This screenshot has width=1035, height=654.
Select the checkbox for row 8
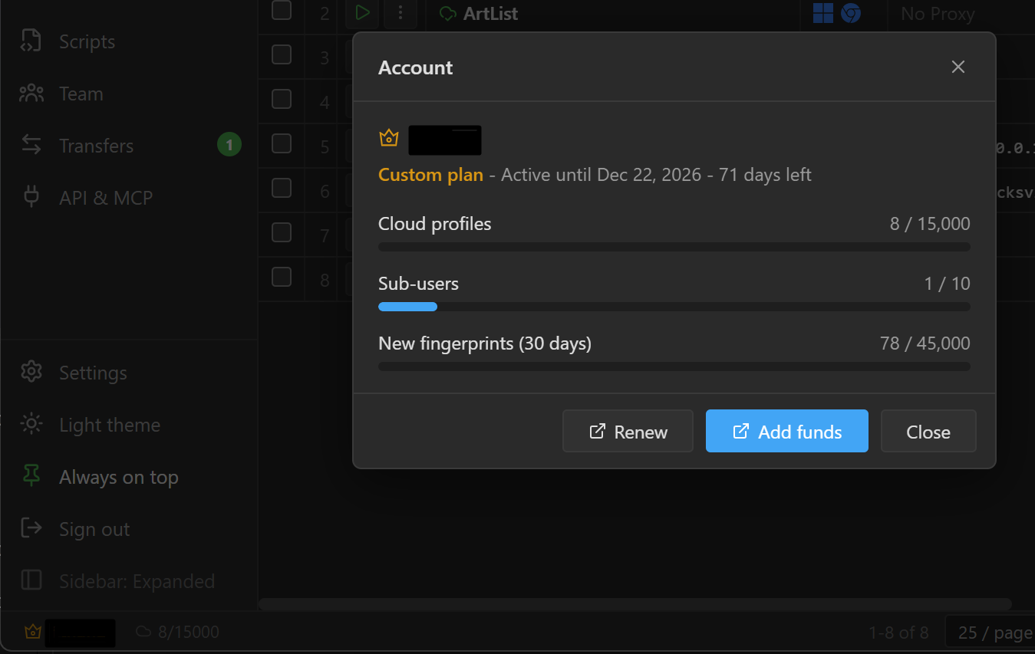pyautogui.click(x=282, y=277)
